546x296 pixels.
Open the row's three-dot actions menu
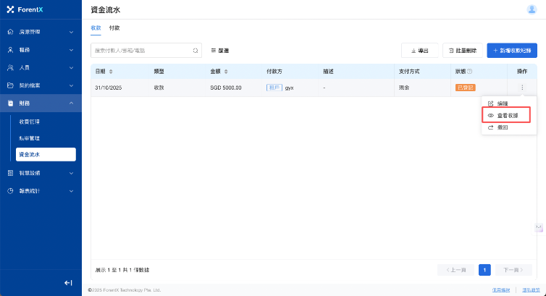coord(521,88)
